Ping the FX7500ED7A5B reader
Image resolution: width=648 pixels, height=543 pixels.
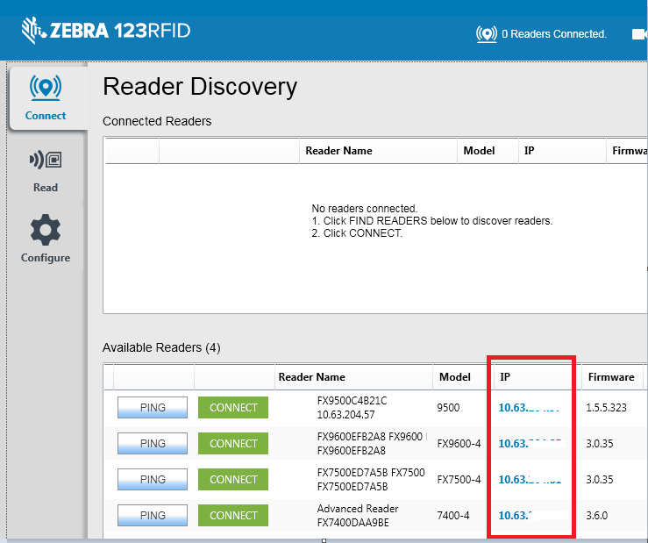(x=153, y=480)
